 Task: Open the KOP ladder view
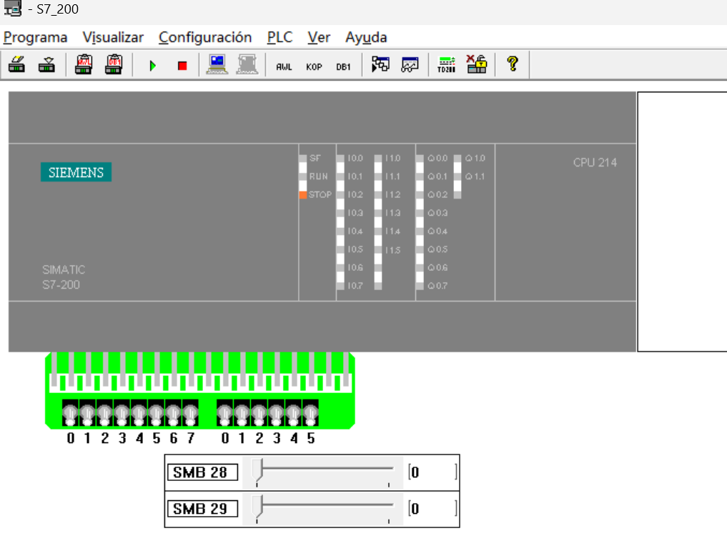point(314,66)
